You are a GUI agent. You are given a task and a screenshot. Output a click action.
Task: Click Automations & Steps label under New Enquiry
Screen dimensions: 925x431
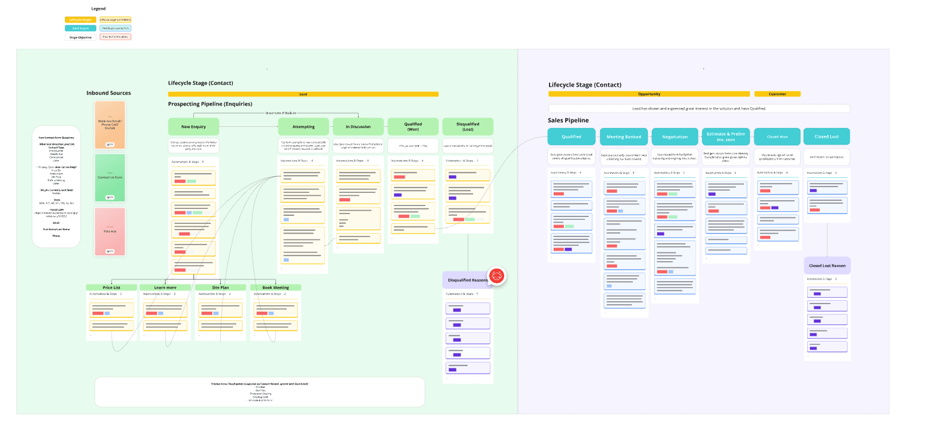point(187,162)
